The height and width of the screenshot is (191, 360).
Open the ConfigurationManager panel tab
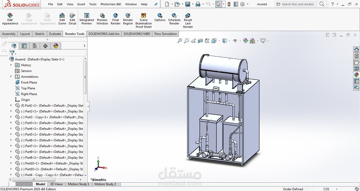35,46
